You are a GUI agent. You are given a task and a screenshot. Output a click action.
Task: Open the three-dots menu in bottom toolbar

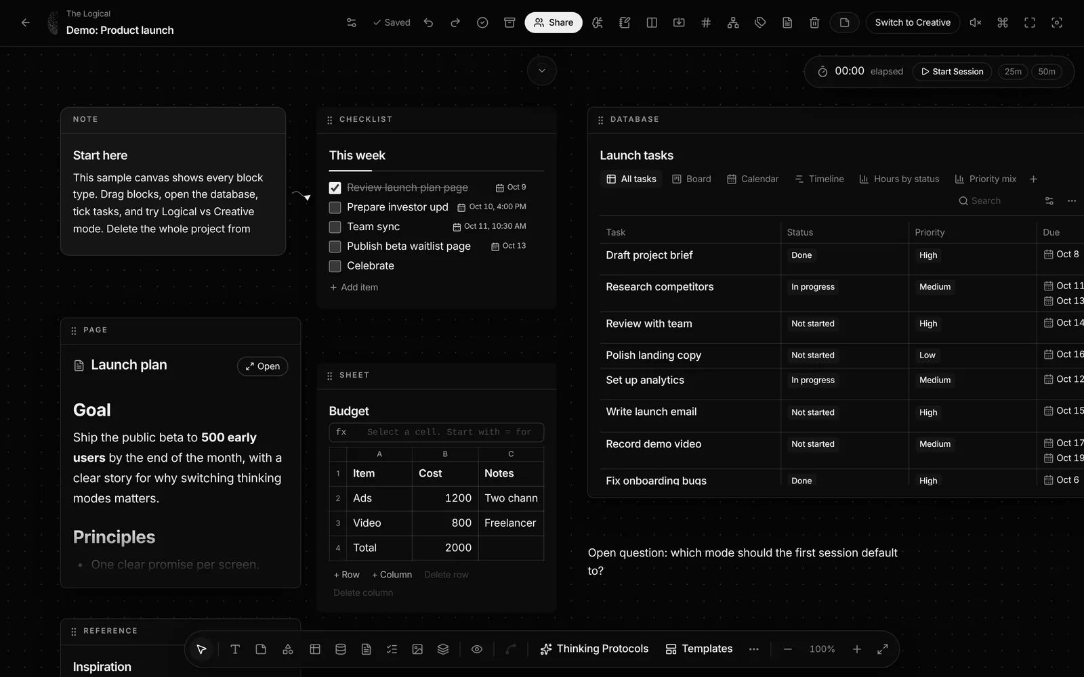754,649
